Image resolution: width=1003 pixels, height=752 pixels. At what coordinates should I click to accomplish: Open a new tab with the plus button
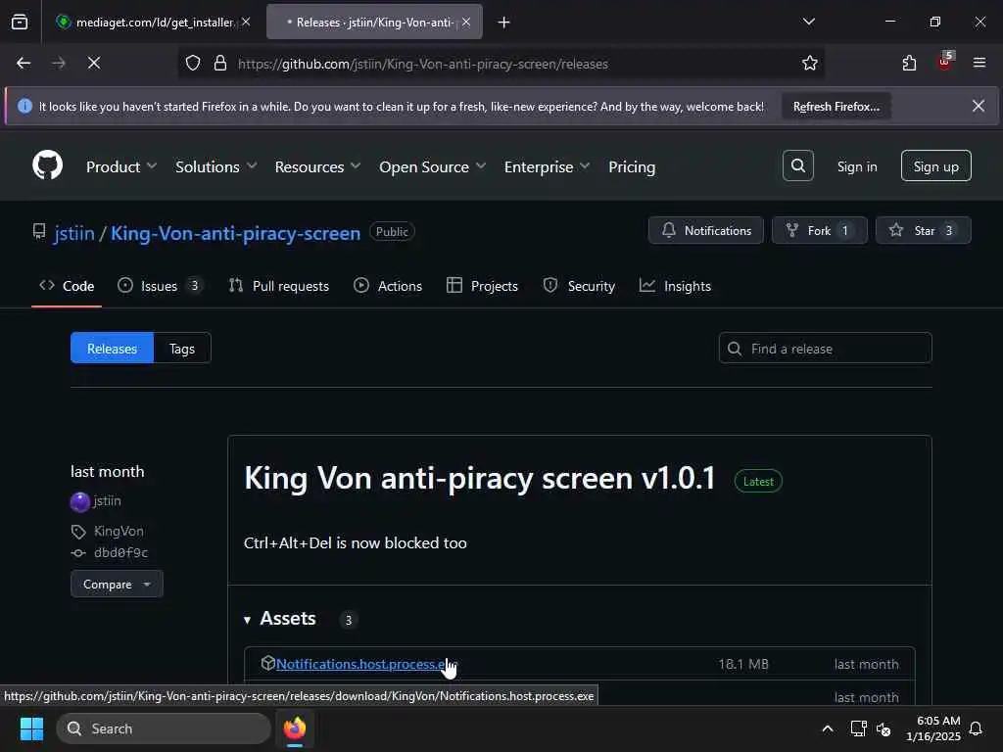coord(503,23)
